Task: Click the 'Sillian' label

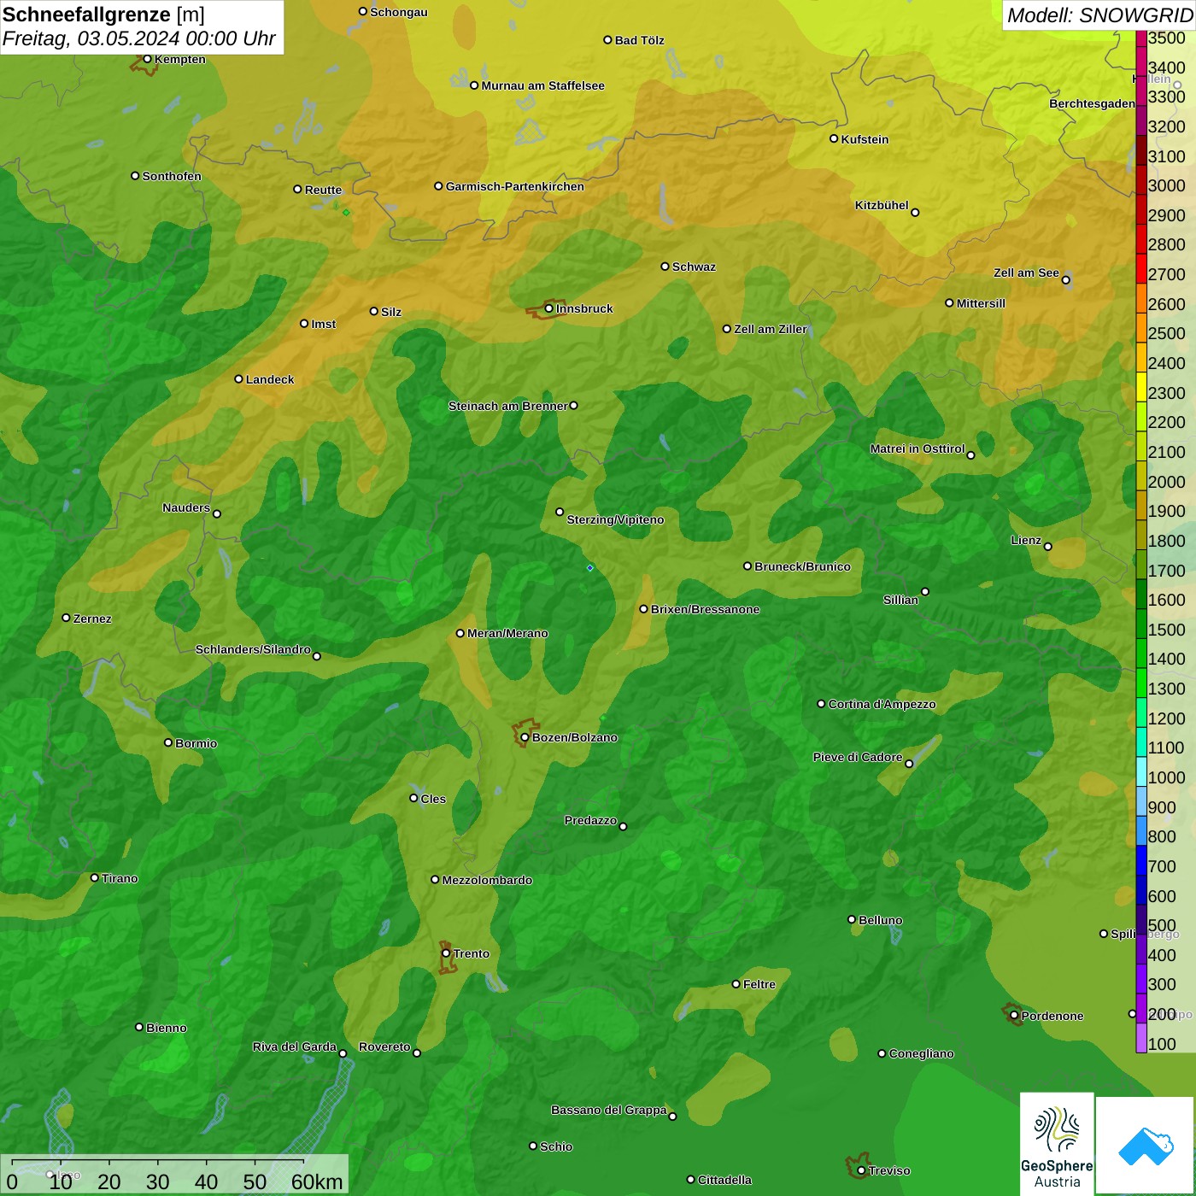Action: click(900, 600)
